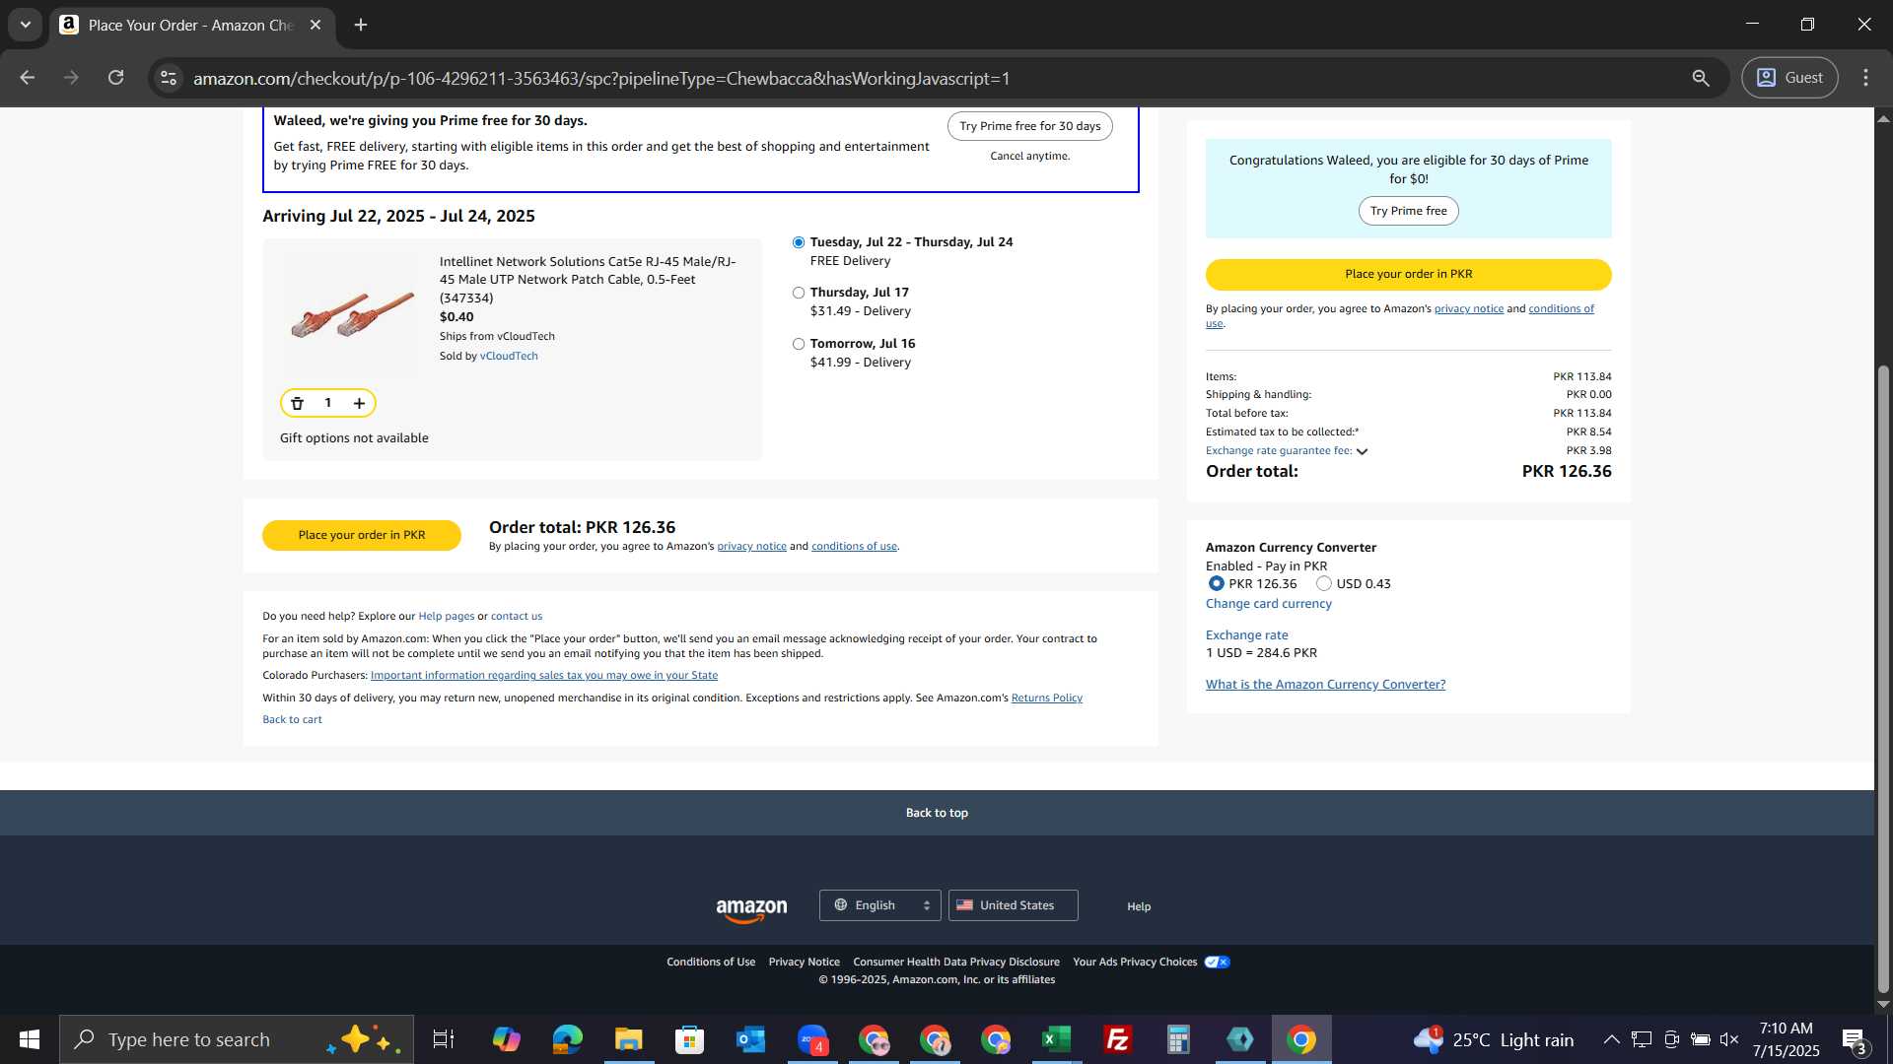Open Microsoft Store from the taskbar
Image resolution: width=1893 pixels, height=1064 pixels.
[690, 1039]
